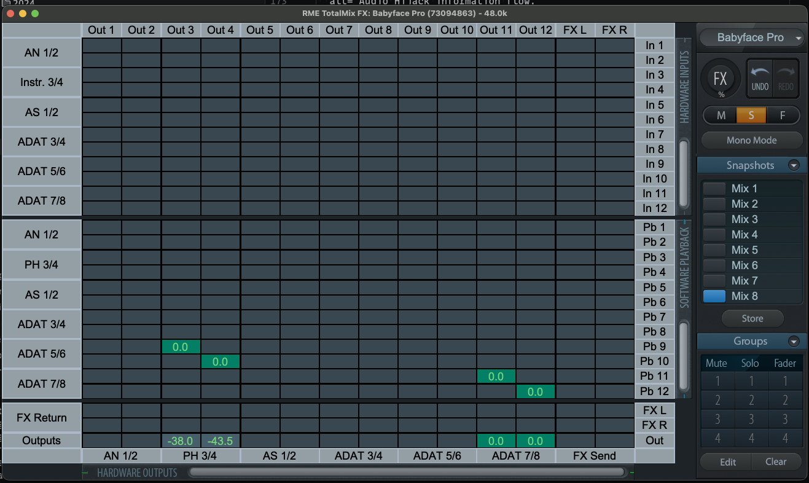
Task: Click the Software Playback vertical scrollbar
Action: coord(683,355)
